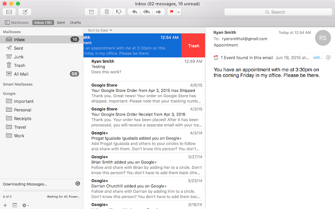Click ryansmithat@gmail.com recipient address
335x209 pixels.
pos(244,39)
